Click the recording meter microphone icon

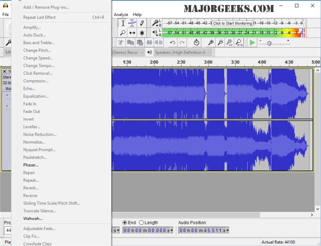(x=156, y=23)
